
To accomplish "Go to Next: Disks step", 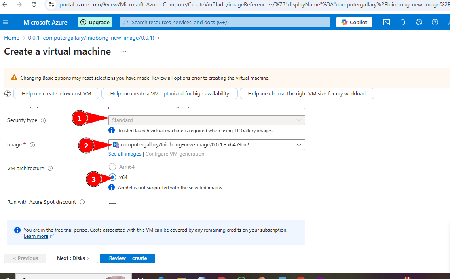I will point(73,258).
